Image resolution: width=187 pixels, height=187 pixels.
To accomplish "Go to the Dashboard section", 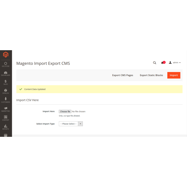I will (x=6, y=74).
